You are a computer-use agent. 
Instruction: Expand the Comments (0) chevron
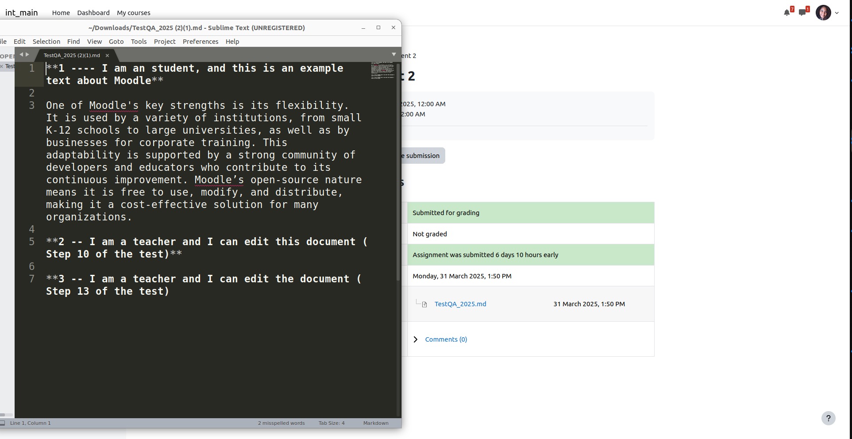(415, 339)
